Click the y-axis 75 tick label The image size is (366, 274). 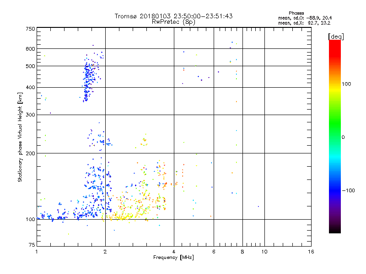point(32,245)
